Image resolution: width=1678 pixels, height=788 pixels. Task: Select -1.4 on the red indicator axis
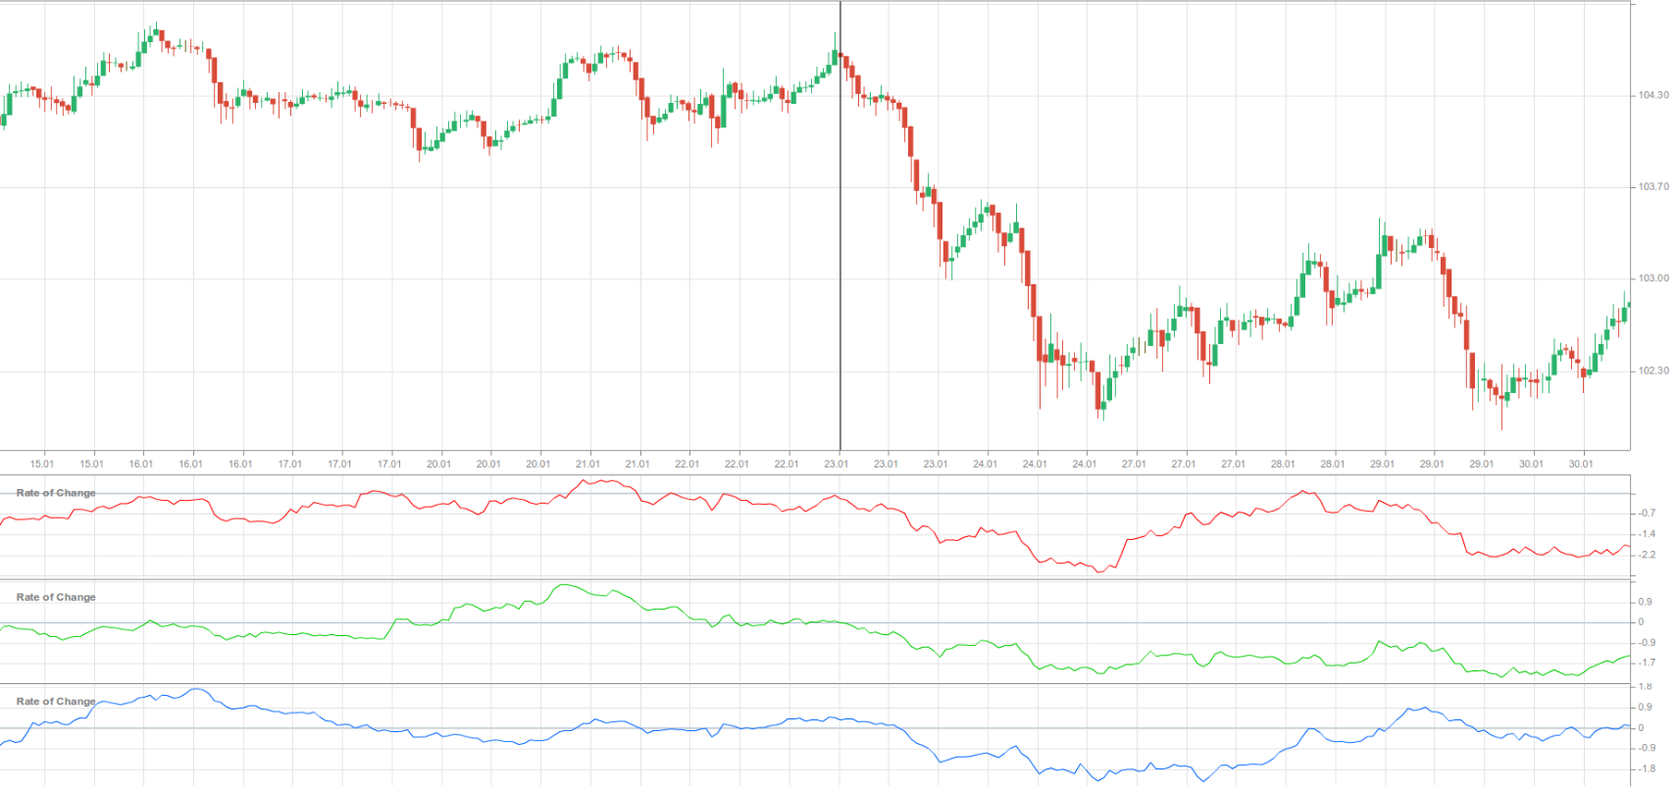(1647, 534)
